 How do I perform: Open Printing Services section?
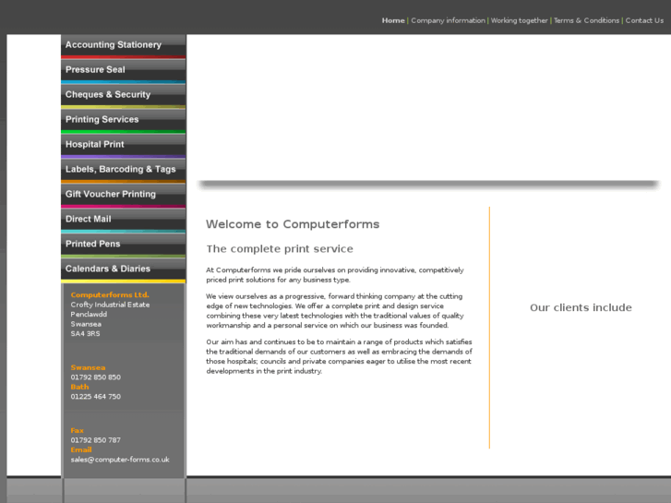pos(124,121)
